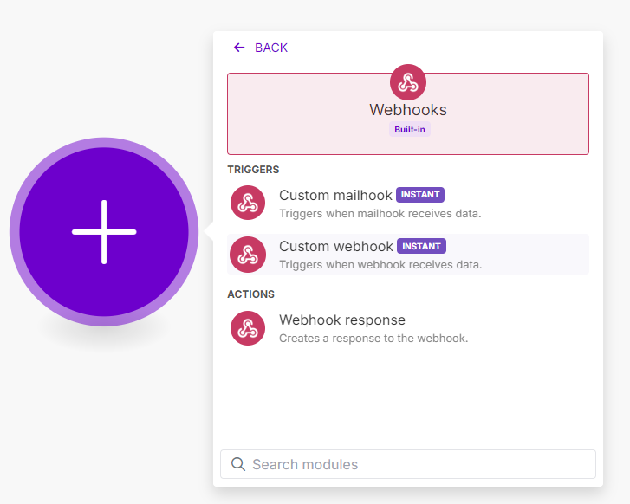This screenshot has height=504, width=630.
Task: Click the Webhook response module icon
Action: 248,328
